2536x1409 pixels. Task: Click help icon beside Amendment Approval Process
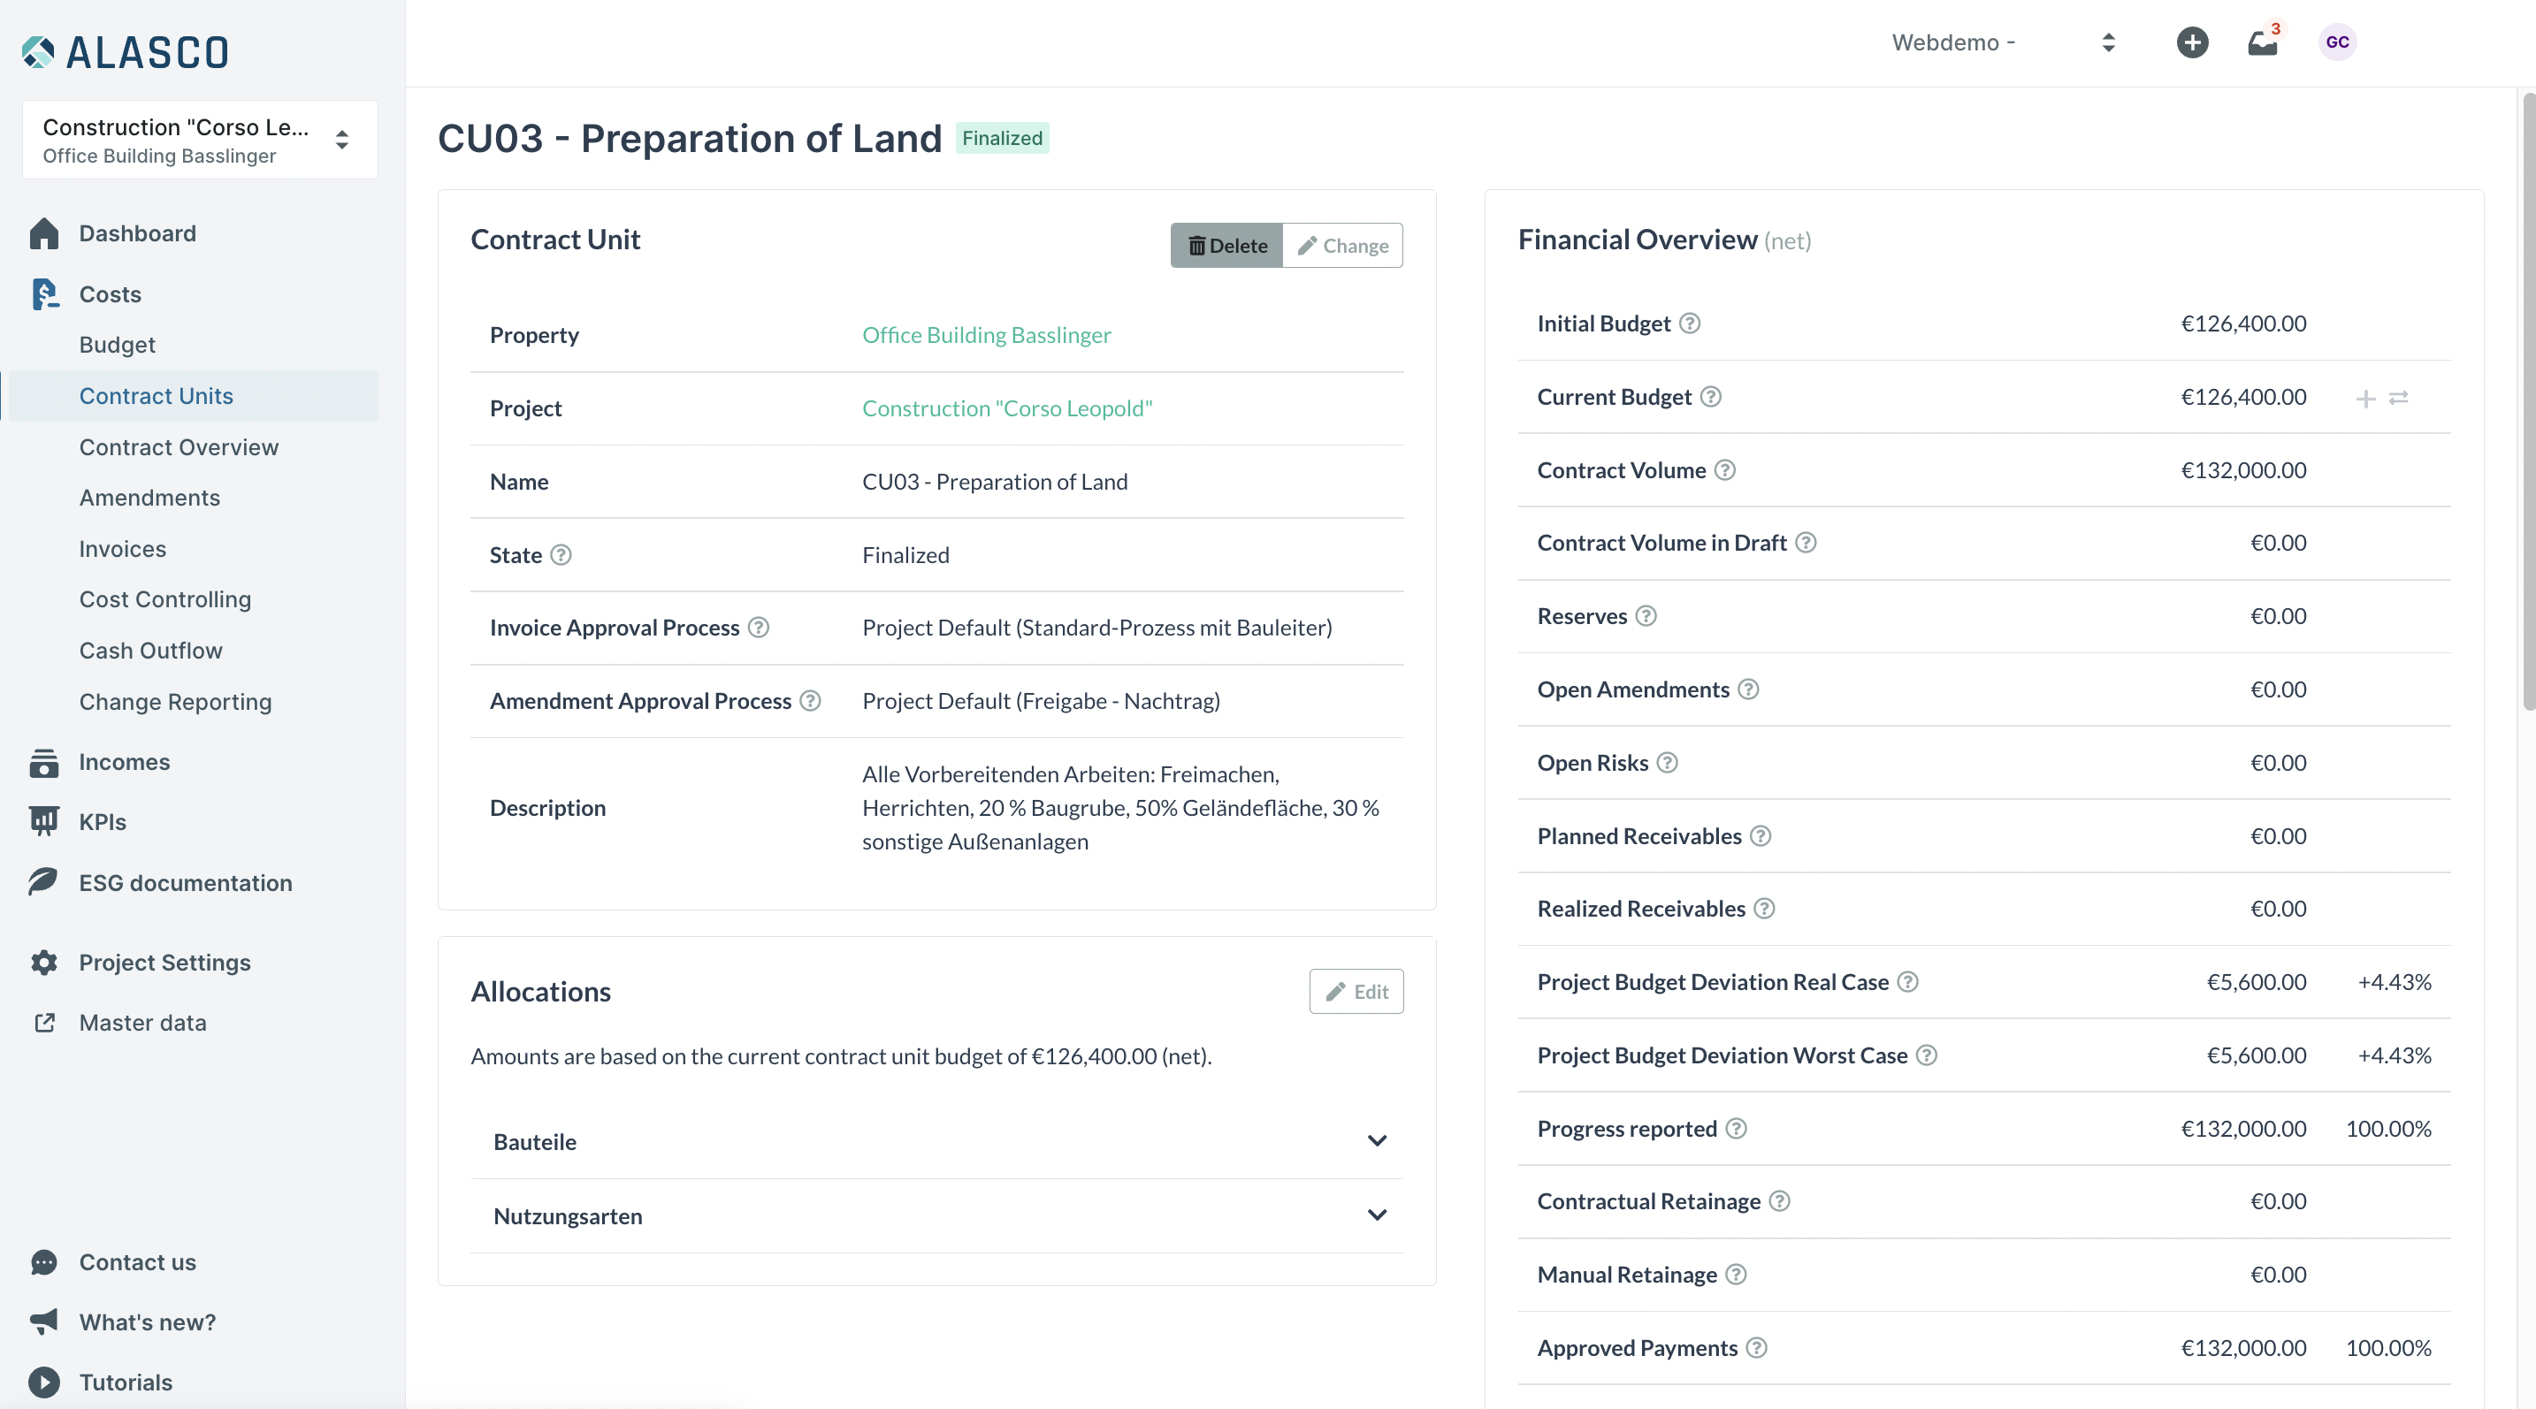tap(810, 701)
